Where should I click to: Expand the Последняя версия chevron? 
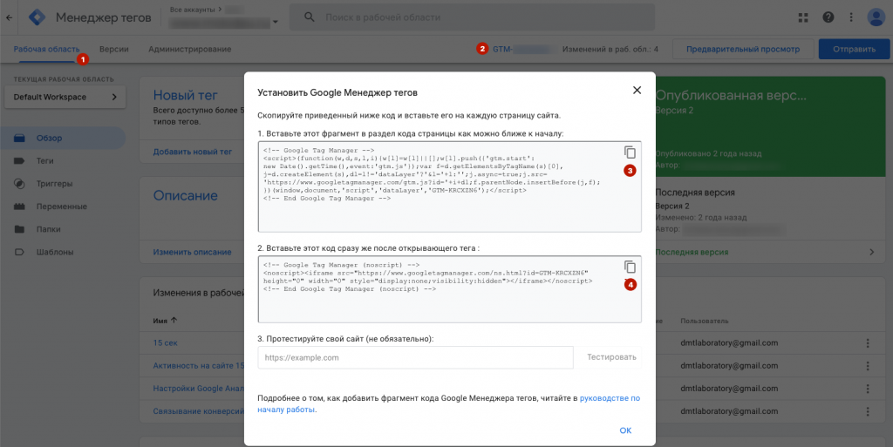(871, 252)
